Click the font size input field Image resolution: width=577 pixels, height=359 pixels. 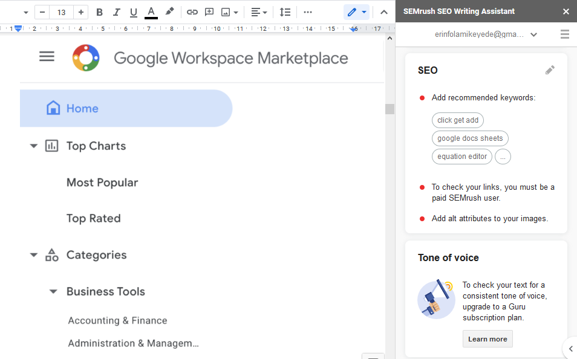[62, 12]
